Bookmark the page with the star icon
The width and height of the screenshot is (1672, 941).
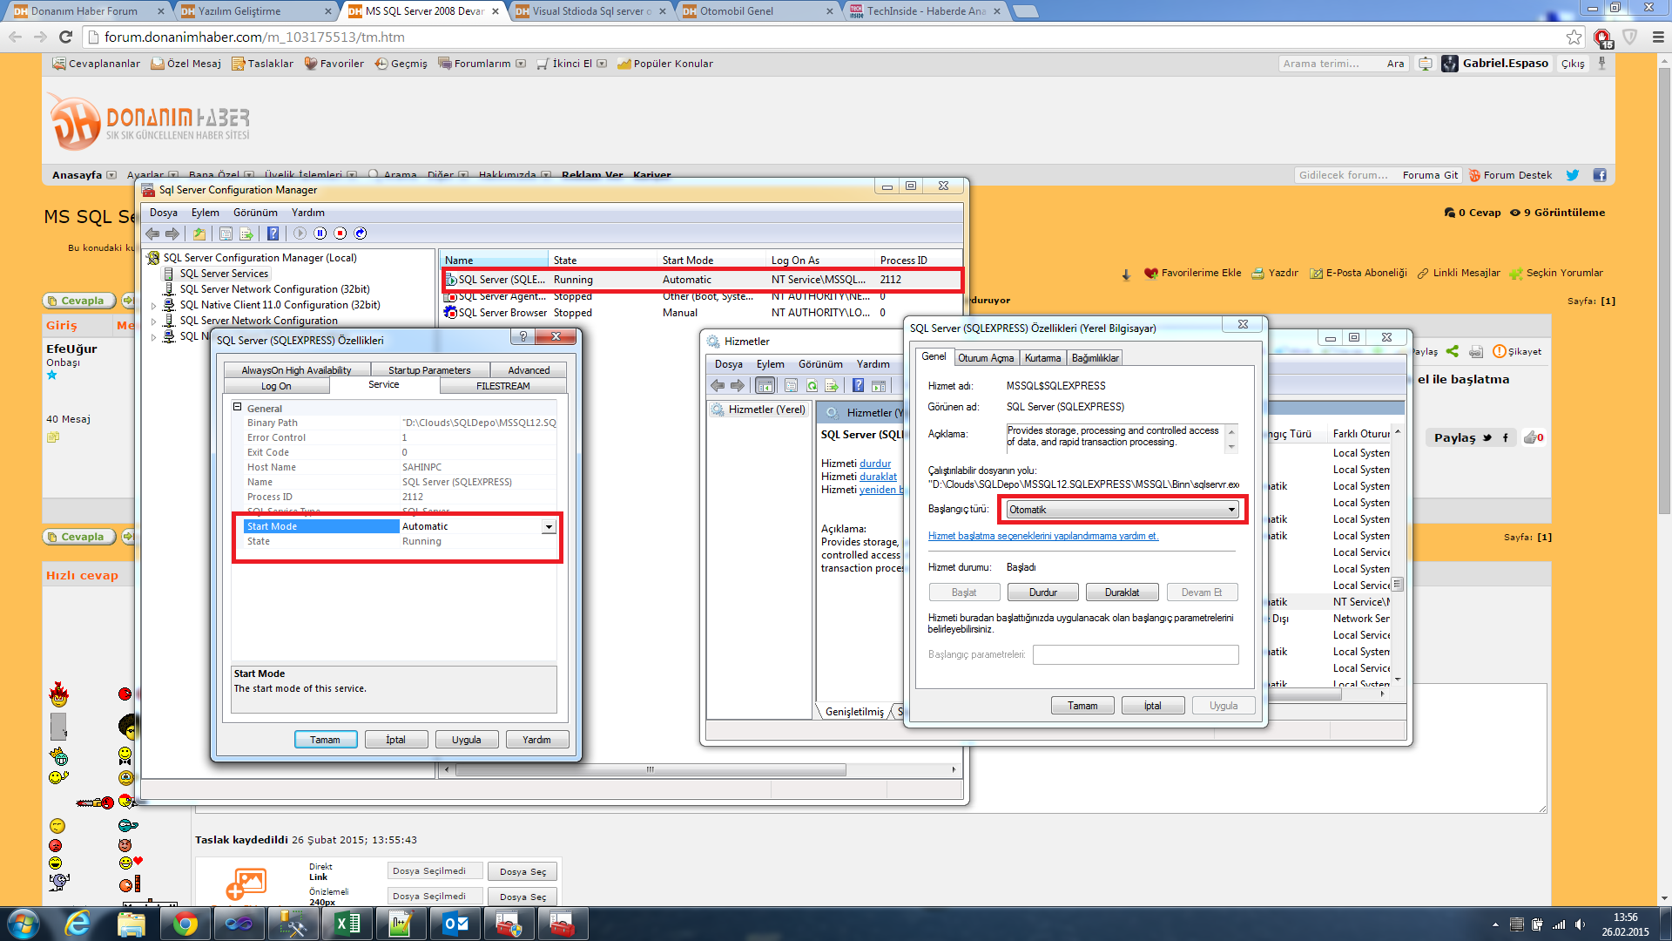(1574, 37)
